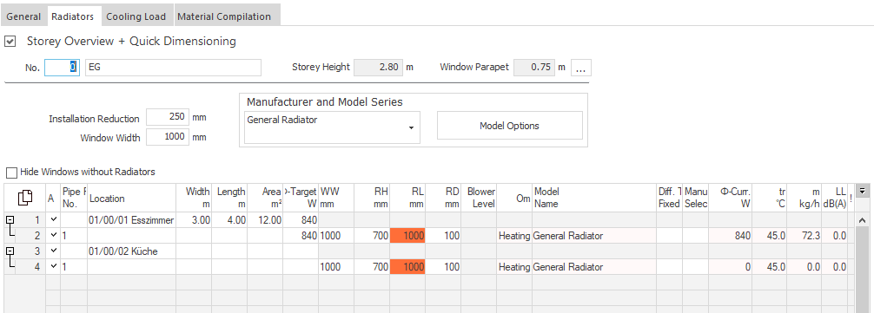Click the Location column header
874x313 pixels.
[x=132, y=198]
